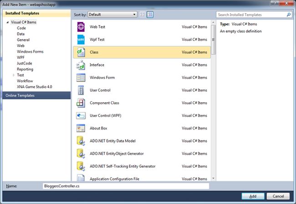
Task: Select Windows Forms category
Action: (x=30, y=51)
